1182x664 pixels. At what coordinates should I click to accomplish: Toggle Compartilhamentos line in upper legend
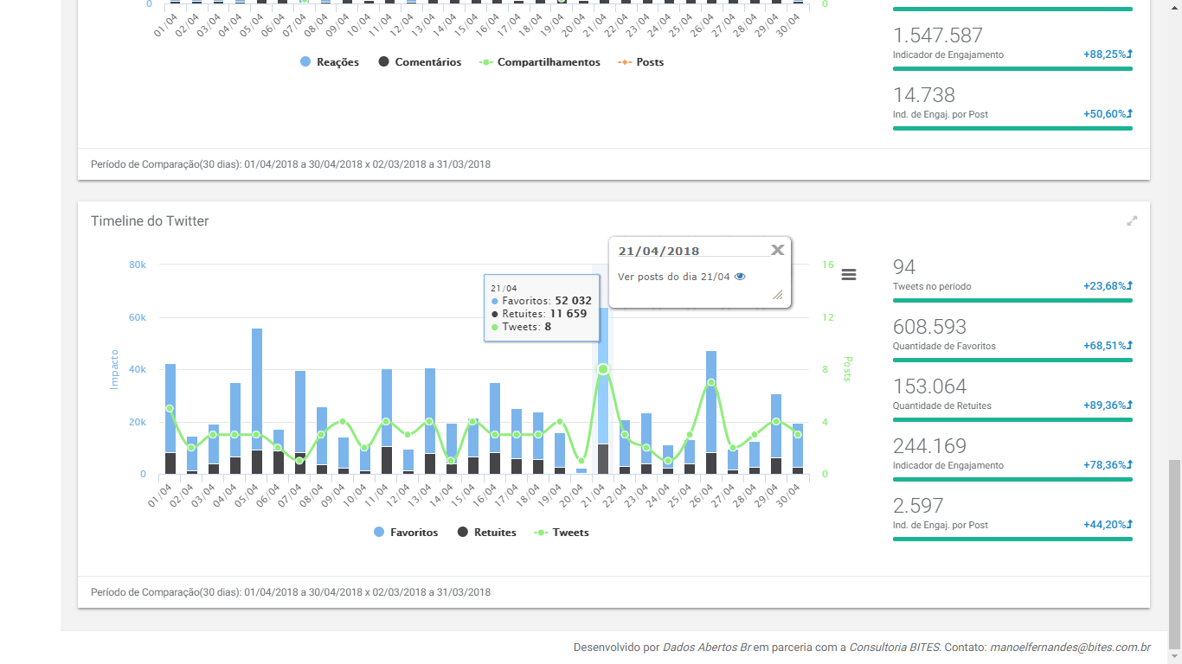coord(540,62)
